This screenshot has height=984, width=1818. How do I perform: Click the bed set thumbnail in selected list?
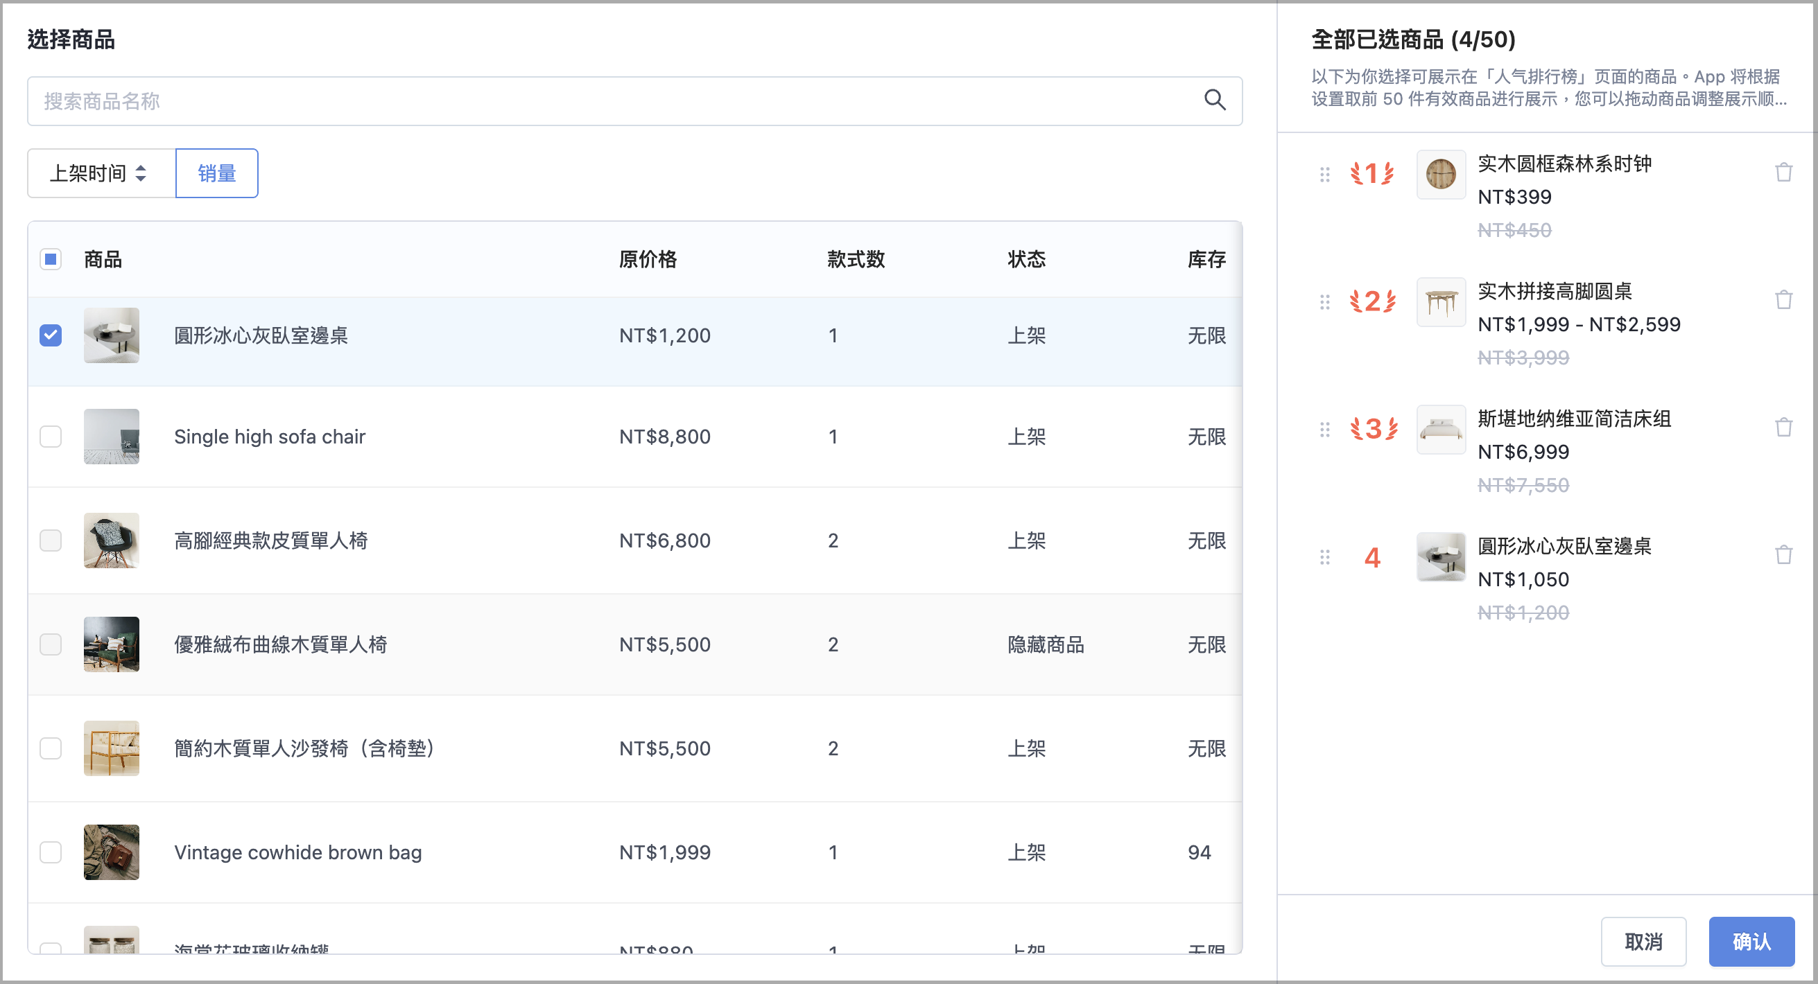pos(1441,430)
